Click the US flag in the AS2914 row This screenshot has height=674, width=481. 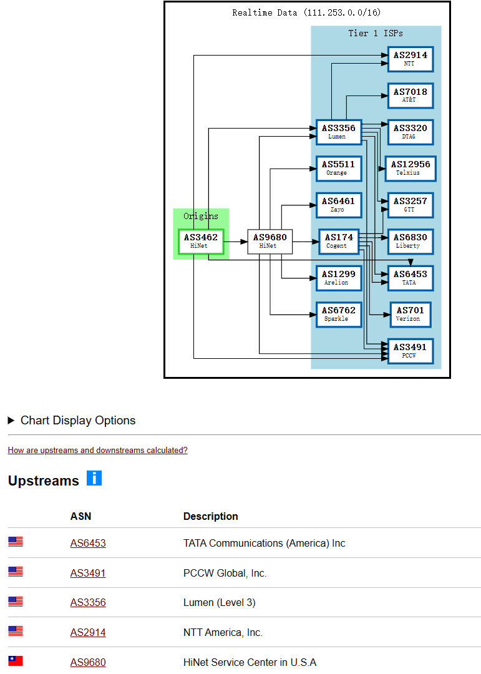16,631
